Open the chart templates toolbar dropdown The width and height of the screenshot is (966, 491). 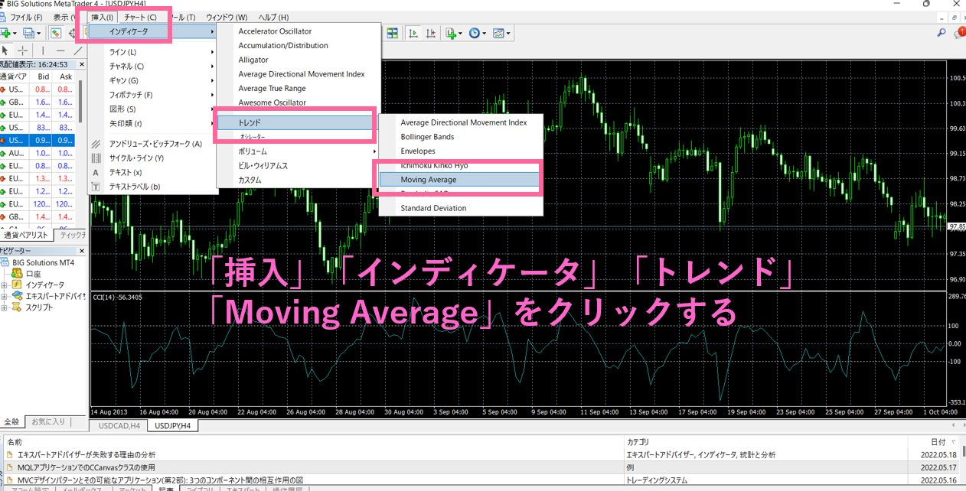[501, 33]
